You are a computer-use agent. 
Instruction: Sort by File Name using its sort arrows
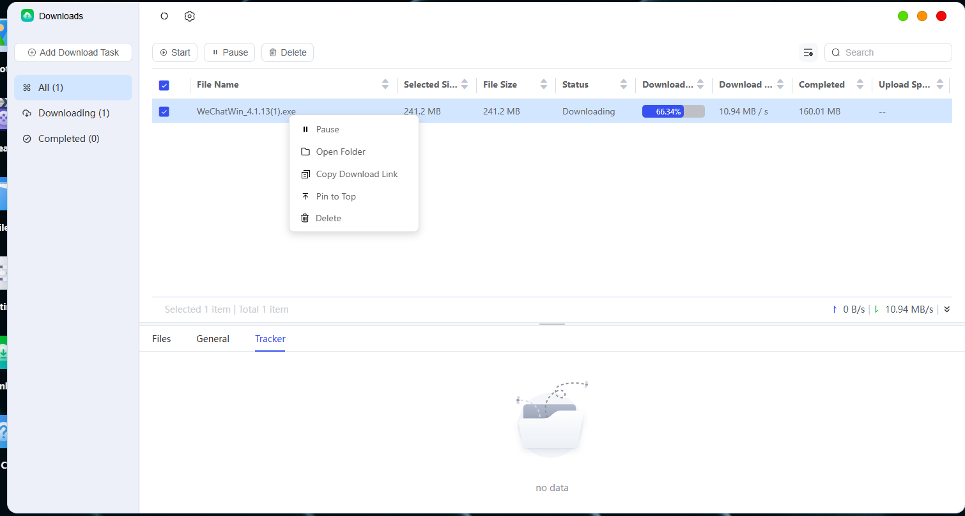click(385, 84)
